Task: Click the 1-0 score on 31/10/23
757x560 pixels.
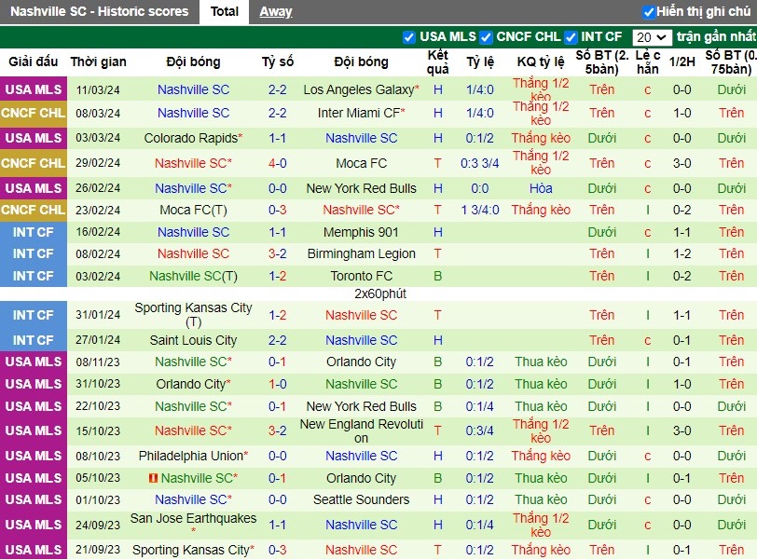Action: [x=278, y=384]
